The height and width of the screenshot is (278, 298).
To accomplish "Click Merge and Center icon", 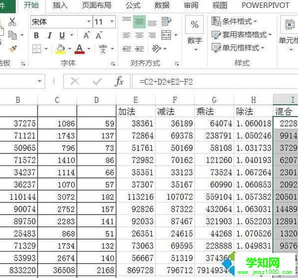I will [166, 35].
